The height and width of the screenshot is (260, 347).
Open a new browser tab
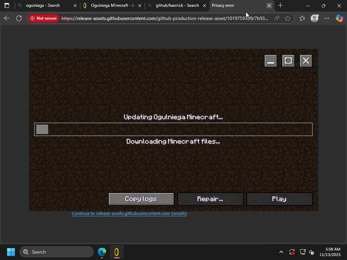[280, 5]
